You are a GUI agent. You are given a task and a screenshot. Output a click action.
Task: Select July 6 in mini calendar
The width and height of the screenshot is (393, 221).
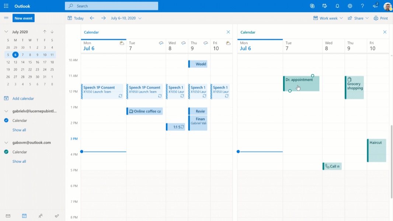click(15, 55)
